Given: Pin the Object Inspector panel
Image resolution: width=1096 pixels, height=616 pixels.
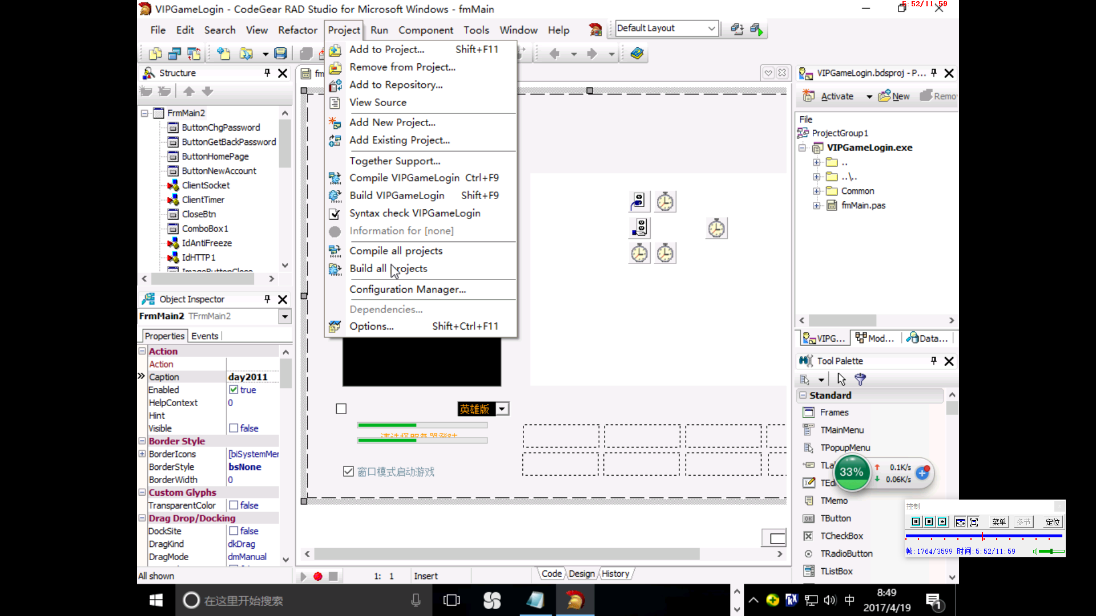Looking at the screenshot, I should [267, 299].
